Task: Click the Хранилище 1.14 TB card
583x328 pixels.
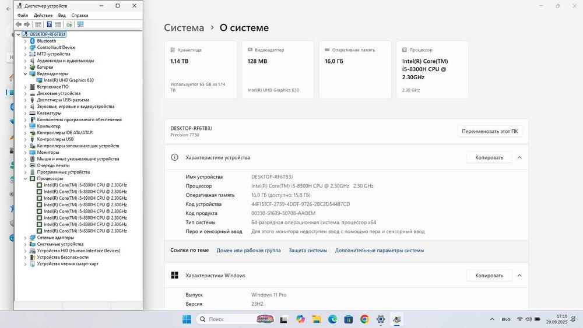Action: coord(201,70)
